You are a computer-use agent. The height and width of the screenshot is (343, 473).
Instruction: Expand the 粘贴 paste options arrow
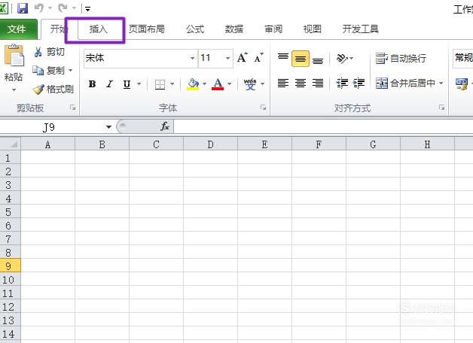[x=14, y=90]
